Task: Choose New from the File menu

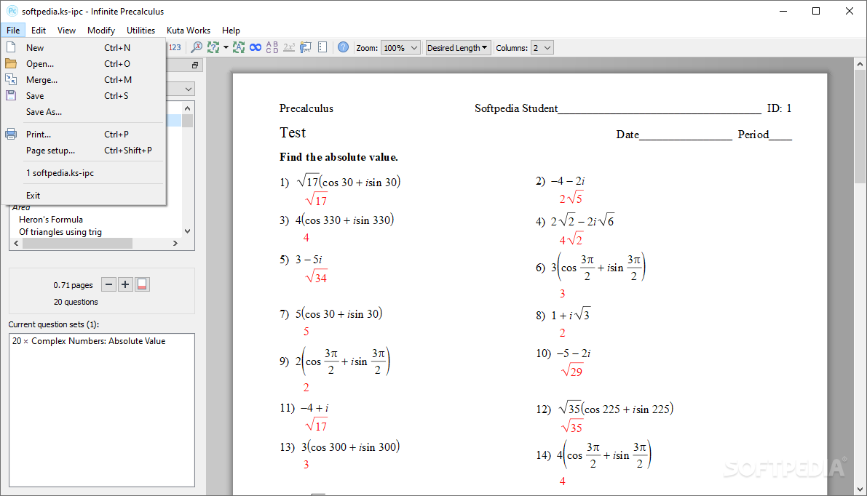Action: tap(83, 47)
